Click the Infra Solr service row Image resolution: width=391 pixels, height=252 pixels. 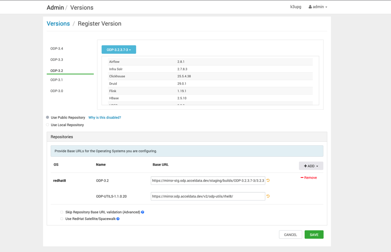pyautogui.click(x=210, y=69)
